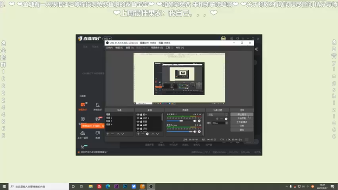
Task: Open OBS 场景集合(S) menu
Action: pos(157,48)
